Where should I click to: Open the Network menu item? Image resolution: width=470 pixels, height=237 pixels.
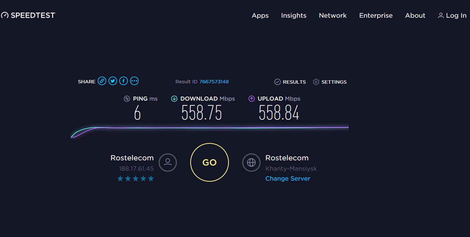pos(333,15)
